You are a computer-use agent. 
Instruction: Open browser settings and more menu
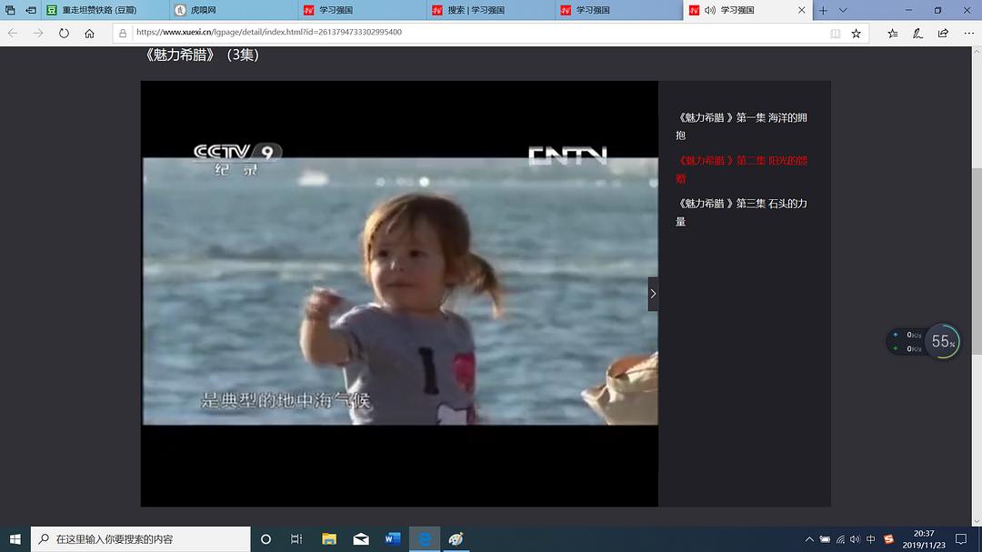tap(966, 33)
